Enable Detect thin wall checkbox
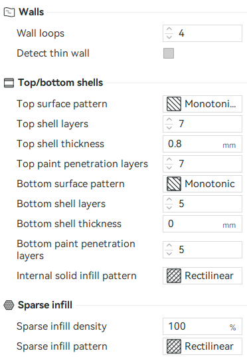The height and width of the screenshot is (357, 247). (169, 53)
